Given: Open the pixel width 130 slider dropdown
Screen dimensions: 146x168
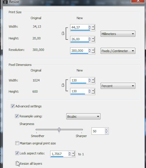Looking at the screenshot, I should point(93,80).
